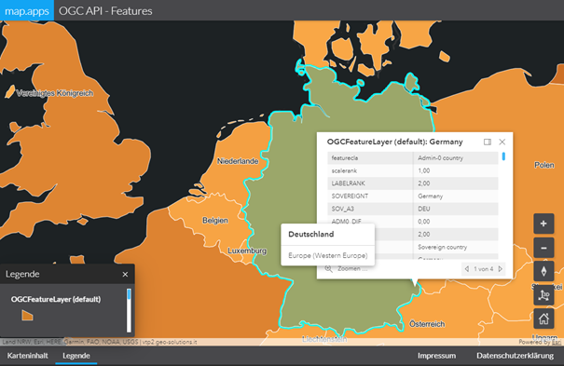Click the 'SOV_A3' attribute name
This screenshot has height=366, width=564.
click(342, 209)
